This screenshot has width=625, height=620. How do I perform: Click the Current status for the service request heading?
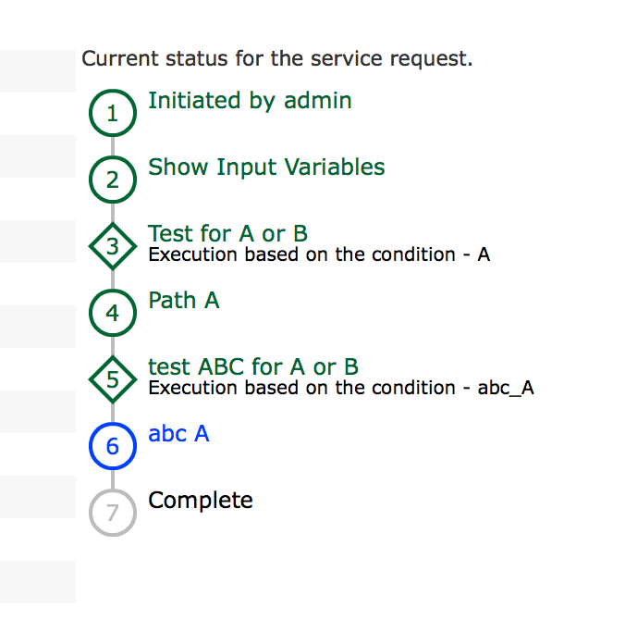tap(277, 58)
